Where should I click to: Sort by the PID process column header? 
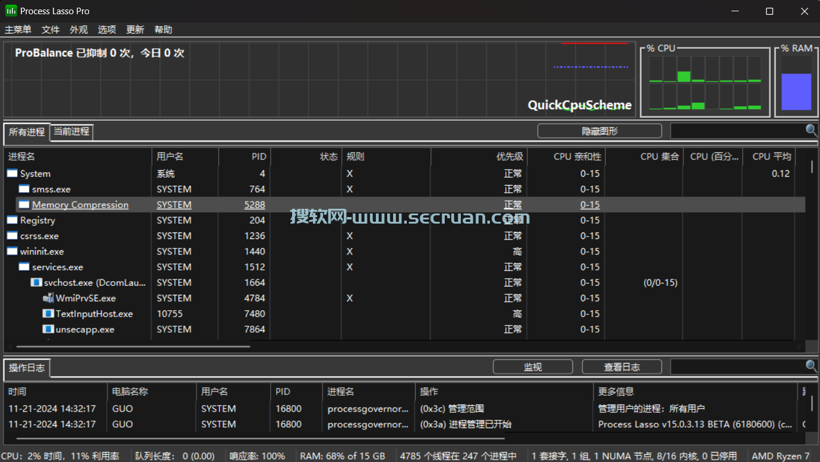point(245,157)
